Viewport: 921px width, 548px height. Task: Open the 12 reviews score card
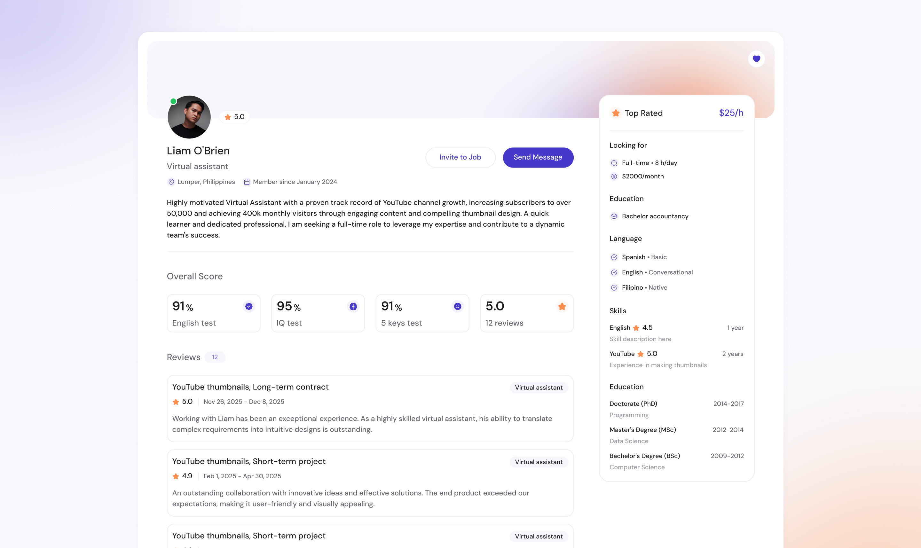[527, 313]
